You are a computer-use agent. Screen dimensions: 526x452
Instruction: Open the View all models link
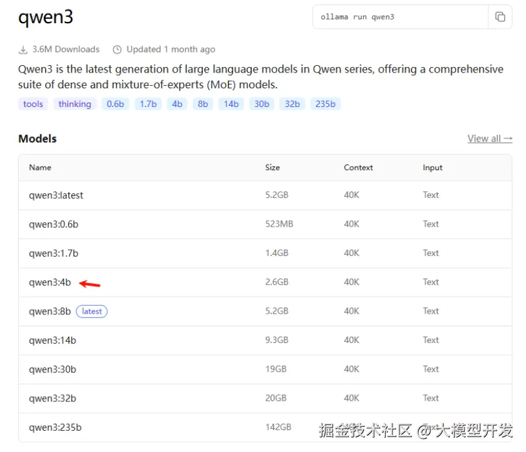tap(490, 138)
